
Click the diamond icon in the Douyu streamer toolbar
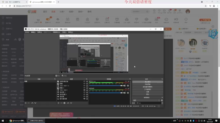click(x=137, y=19)
